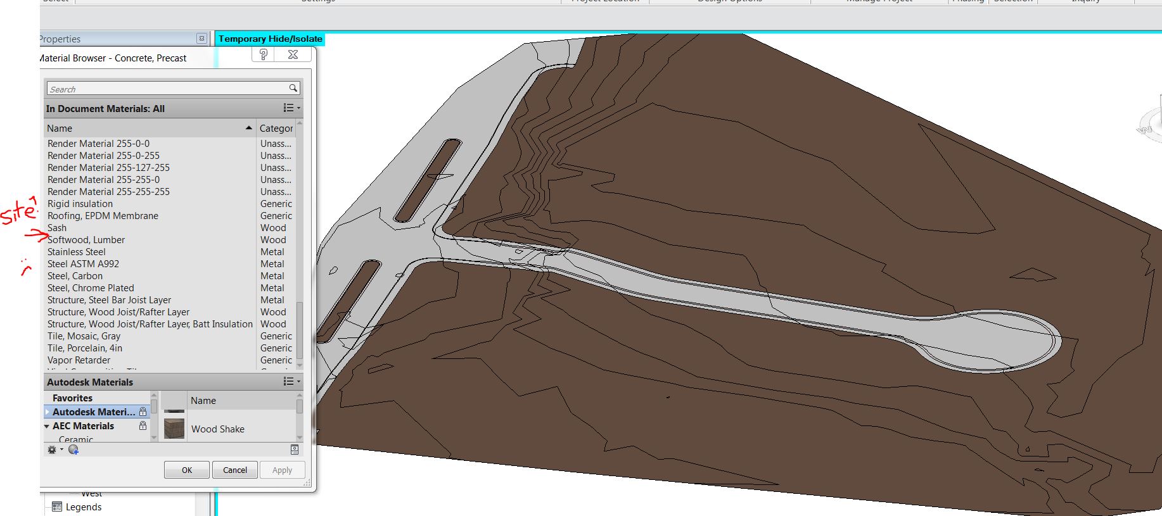The image size is (1162, 516).
Task: Confirm the dialog with OK
Action: pyautogui.click(x=187, y=470)
